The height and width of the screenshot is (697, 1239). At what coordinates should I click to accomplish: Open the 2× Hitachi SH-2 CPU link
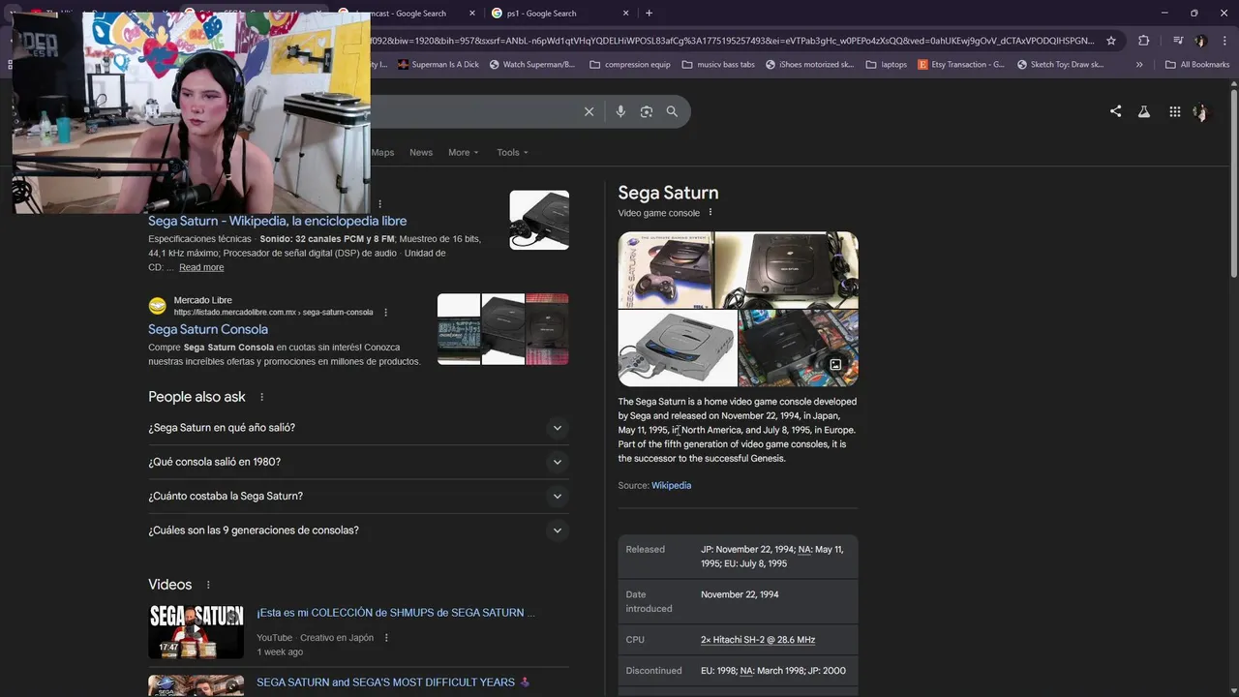(758, 640)
